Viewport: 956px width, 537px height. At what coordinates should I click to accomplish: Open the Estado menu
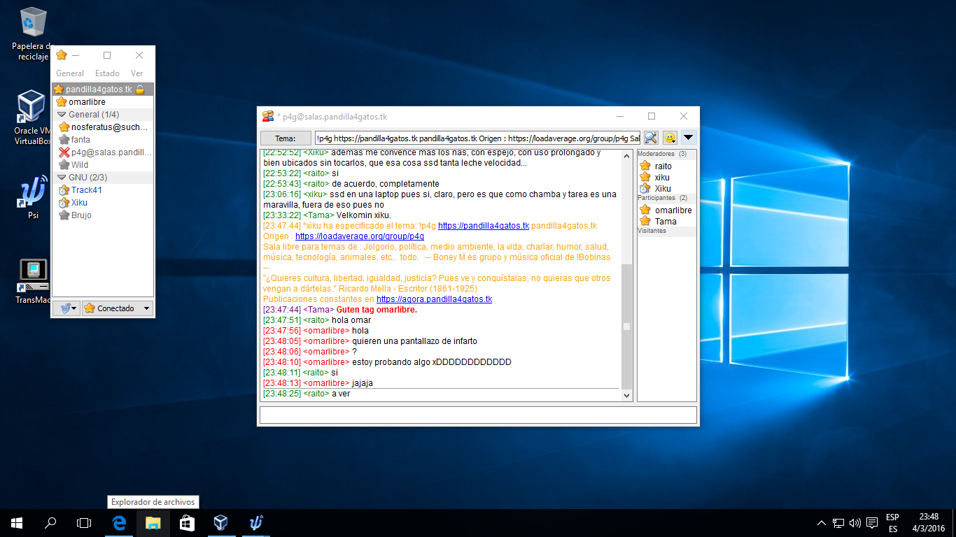(x=107, y=73)
